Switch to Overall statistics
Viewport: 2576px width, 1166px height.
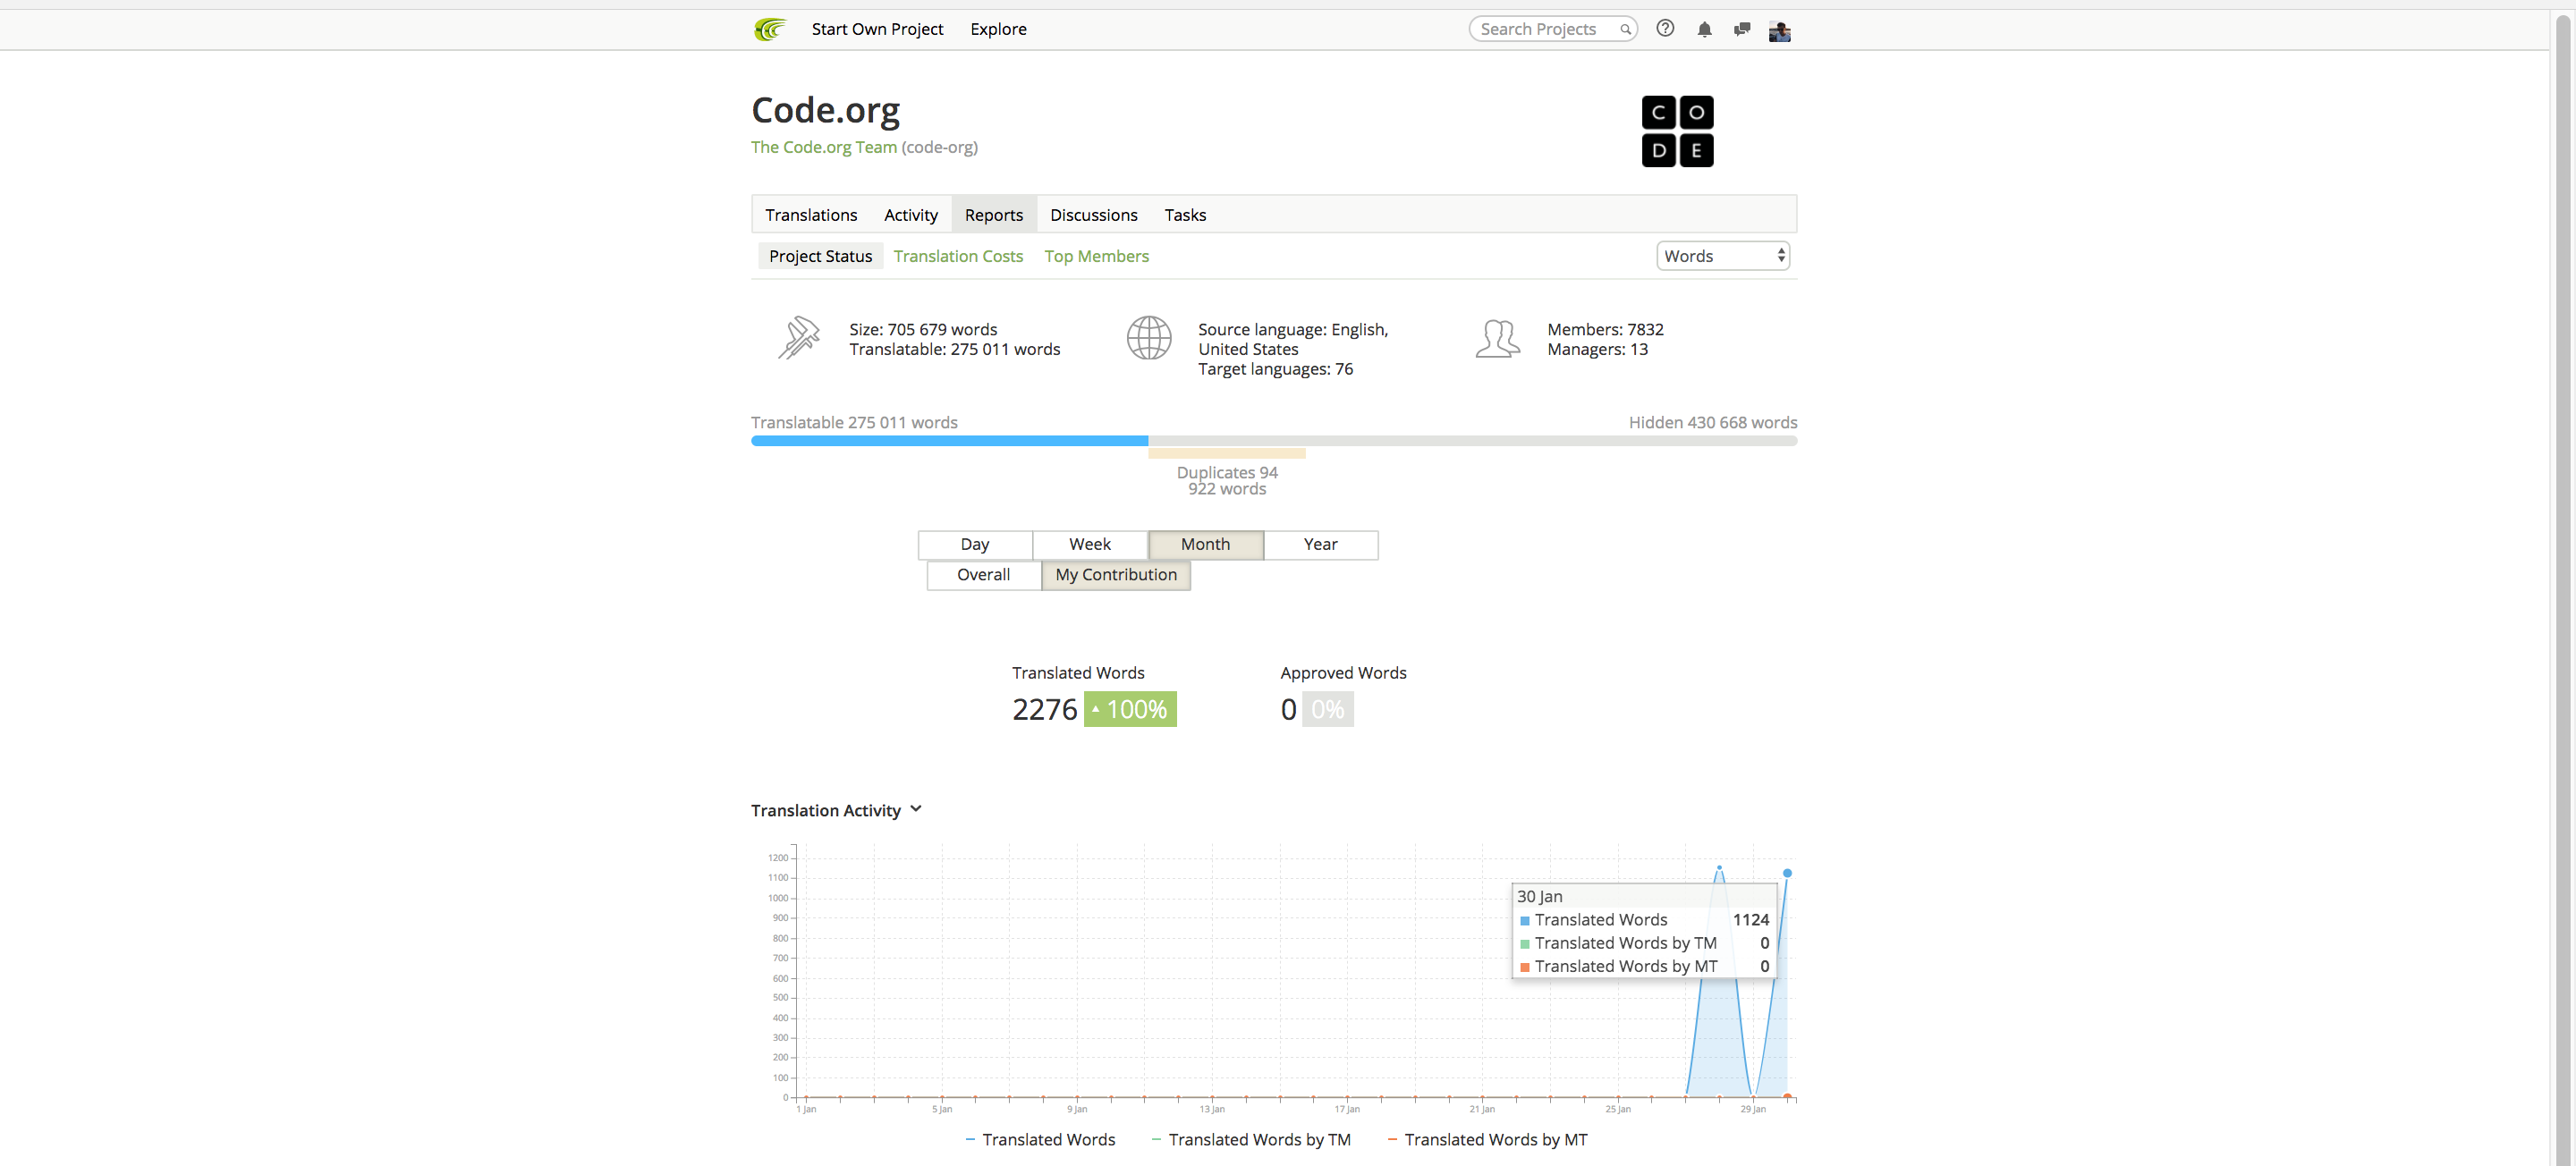983,575
